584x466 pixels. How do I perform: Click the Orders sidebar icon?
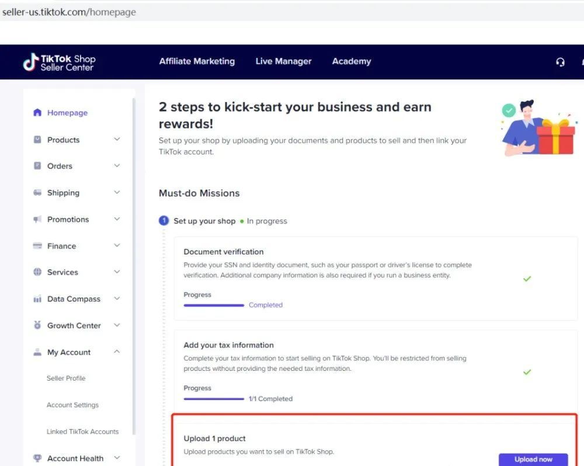coord(37,166)
